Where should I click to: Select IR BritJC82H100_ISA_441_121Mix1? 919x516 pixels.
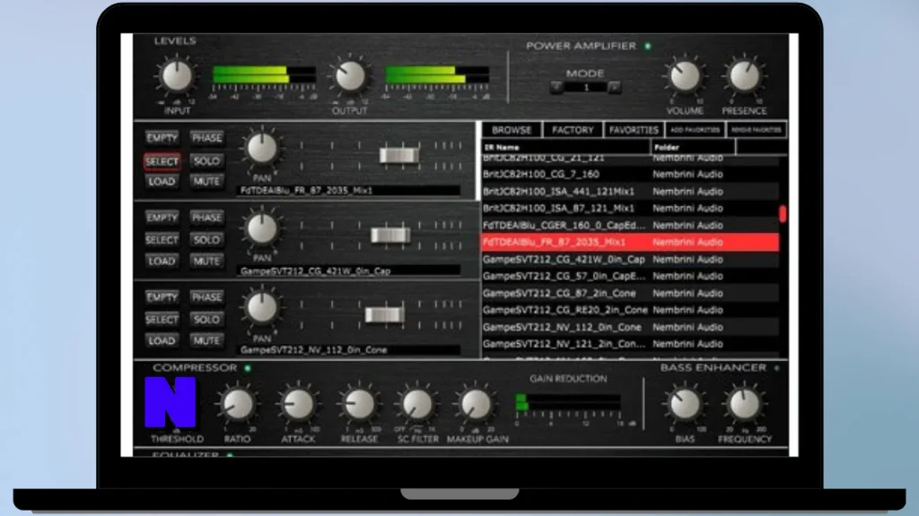pyautogui.click(x=631, y=192)
